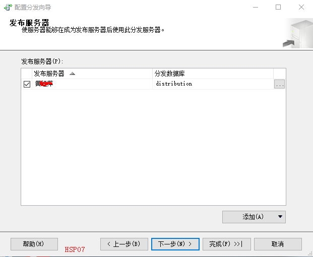Close the 配置分发向导 window
Viewport: 313px width, 257px height.
tap(301, 7)
